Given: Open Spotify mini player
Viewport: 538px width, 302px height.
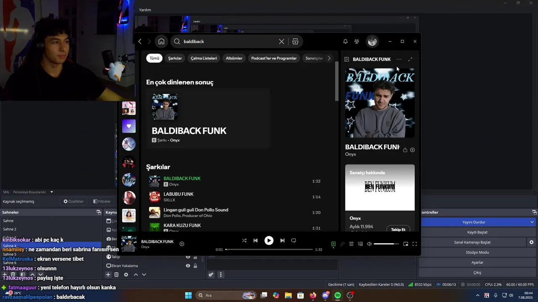Looking at the screenshot, I should (406, 244).
